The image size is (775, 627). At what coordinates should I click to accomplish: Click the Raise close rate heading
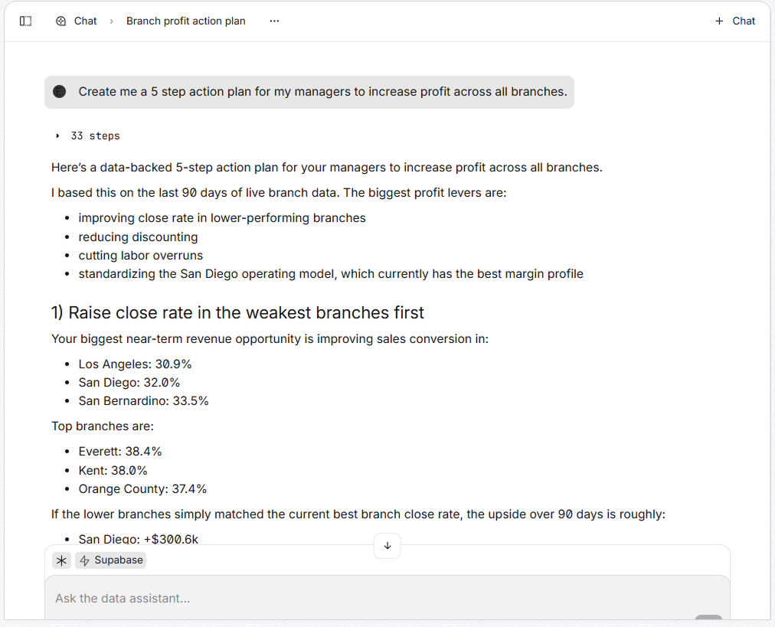pyautogui.click(x=237, y=312)
